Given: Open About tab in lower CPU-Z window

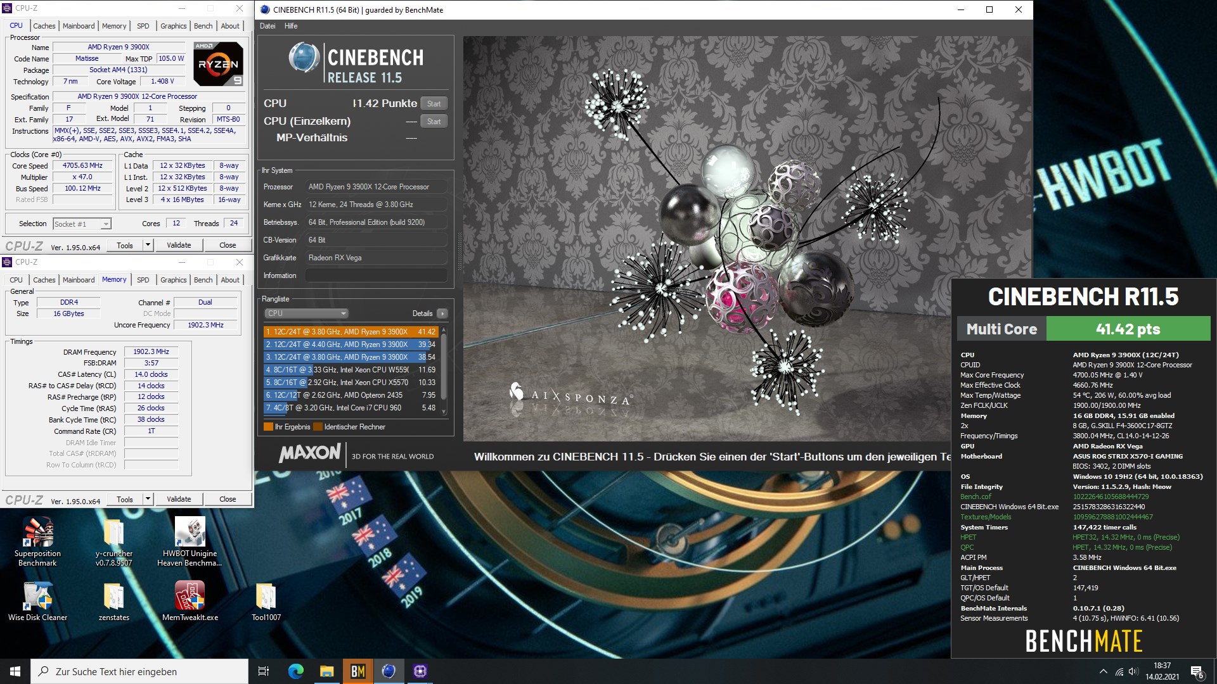Looking at the screenshot, I should [230, 280].
